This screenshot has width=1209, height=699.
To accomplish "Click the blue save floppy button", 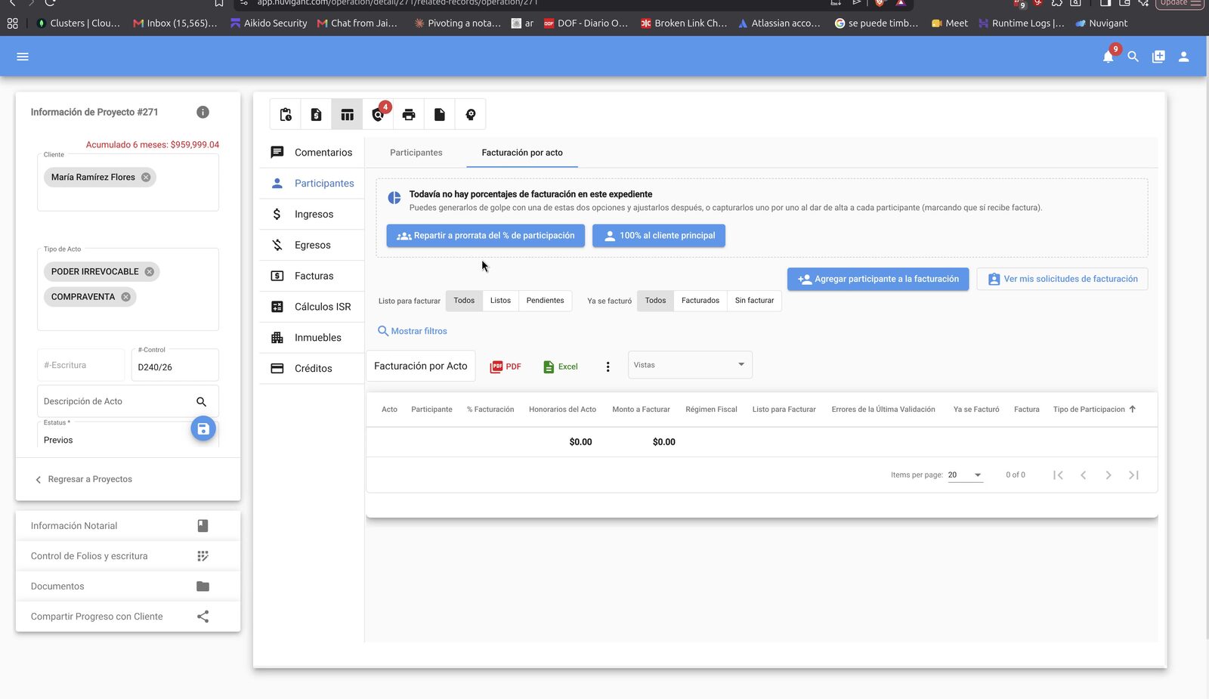I will pyautogui.click(x=203, y=429).
